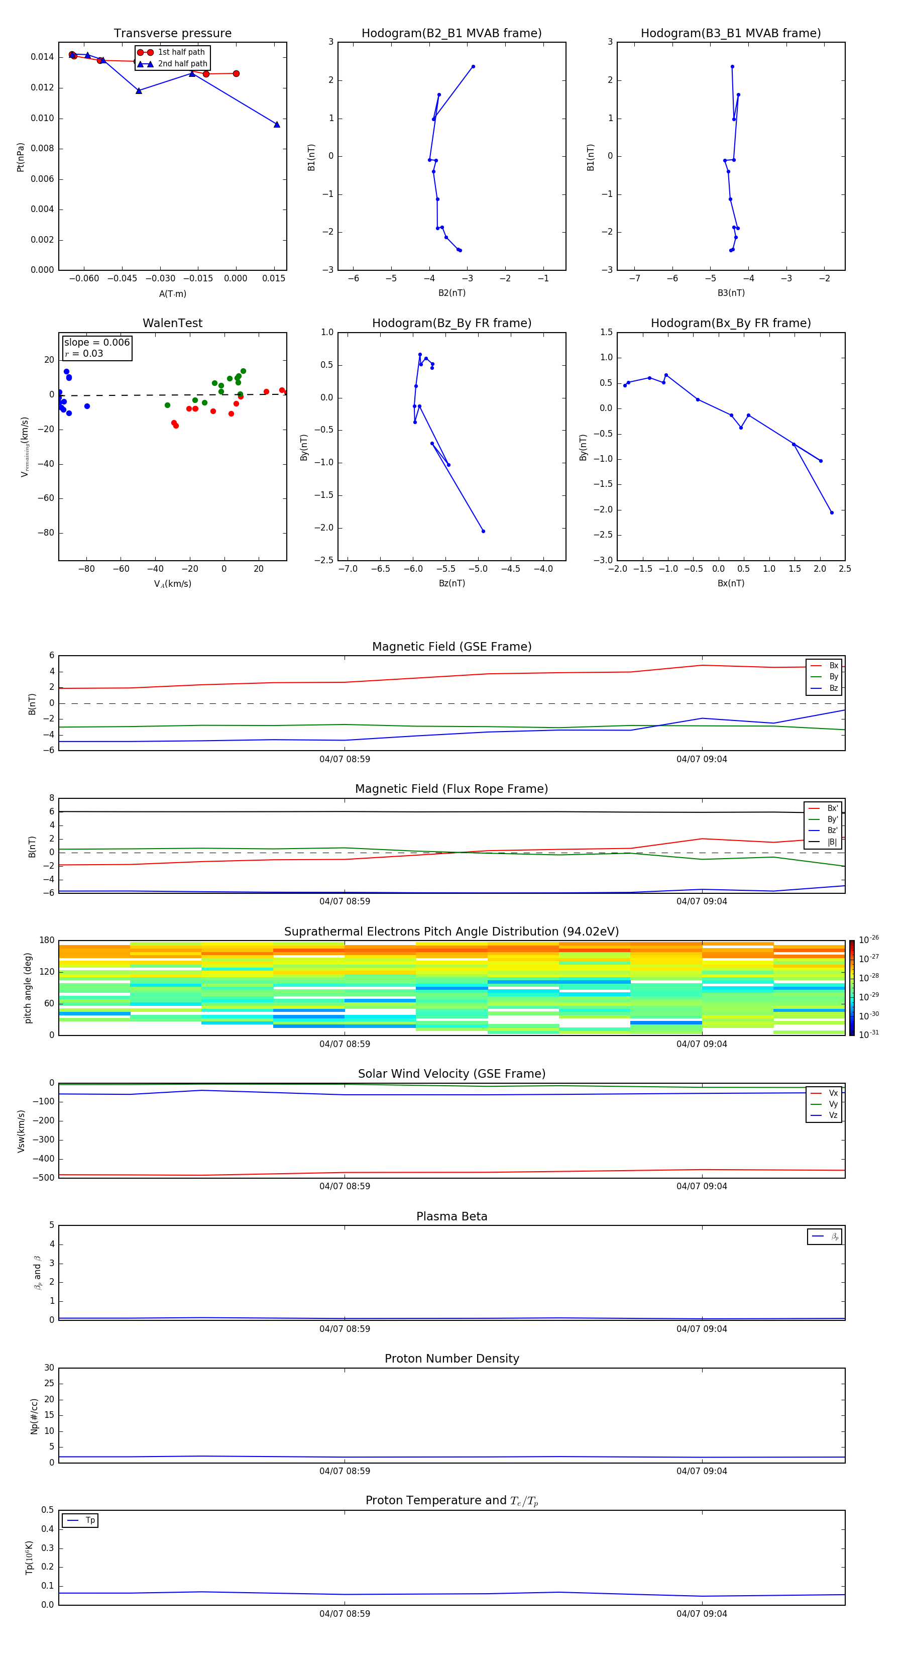Click the 'Magnetic Field (Flux Rope Frame)' title
The image size is (904, 1658).
point(451,788)
